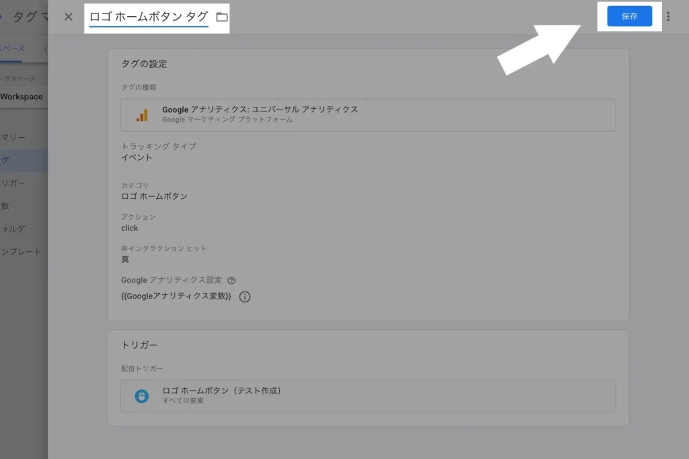
Task: Click the blue 保存 save button
Action: pyautogui.click(x=629, y=16)
